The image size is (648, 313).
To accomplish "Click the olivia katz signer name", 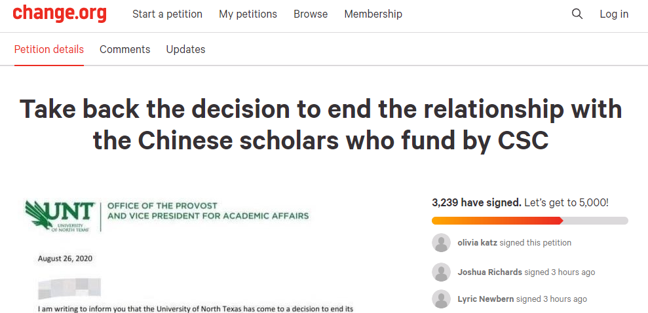I will tap(478, 243).
